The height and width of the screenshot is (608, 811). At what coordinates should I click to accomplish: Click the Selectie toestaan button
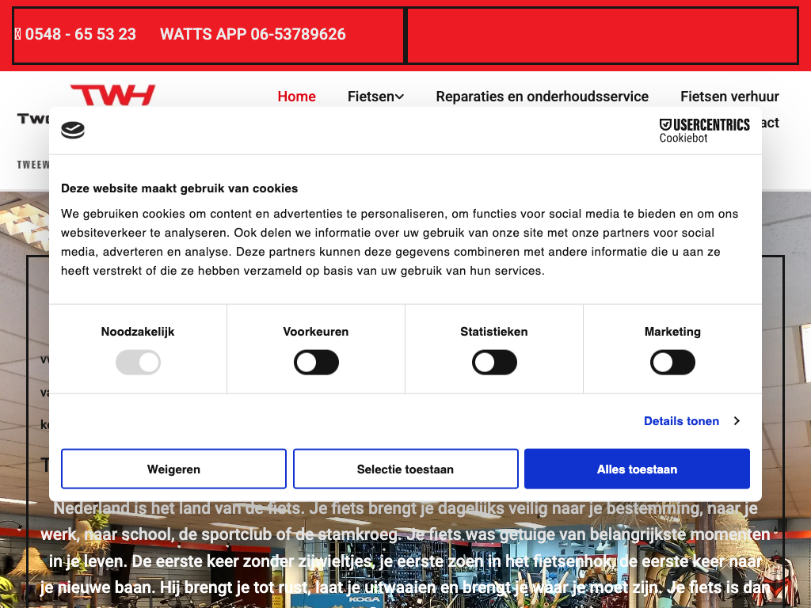tap(405, 469)
